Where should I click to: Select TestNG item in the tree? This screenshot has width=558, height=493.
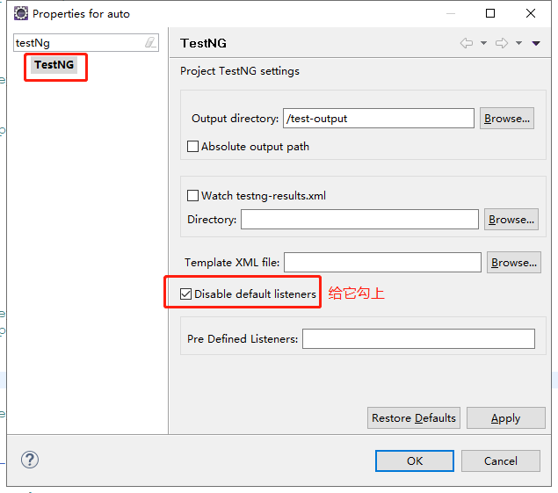point(54,65)
